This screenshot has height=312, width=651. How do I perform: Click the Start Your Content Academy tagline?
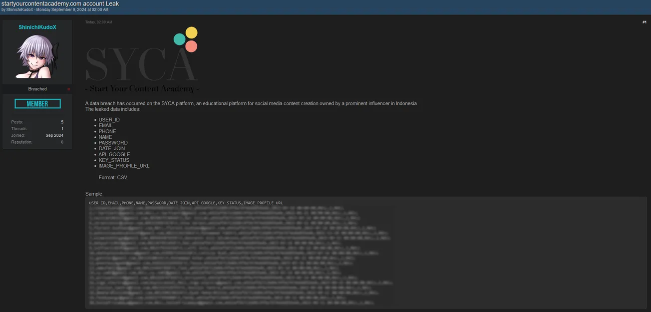(142, 89)
